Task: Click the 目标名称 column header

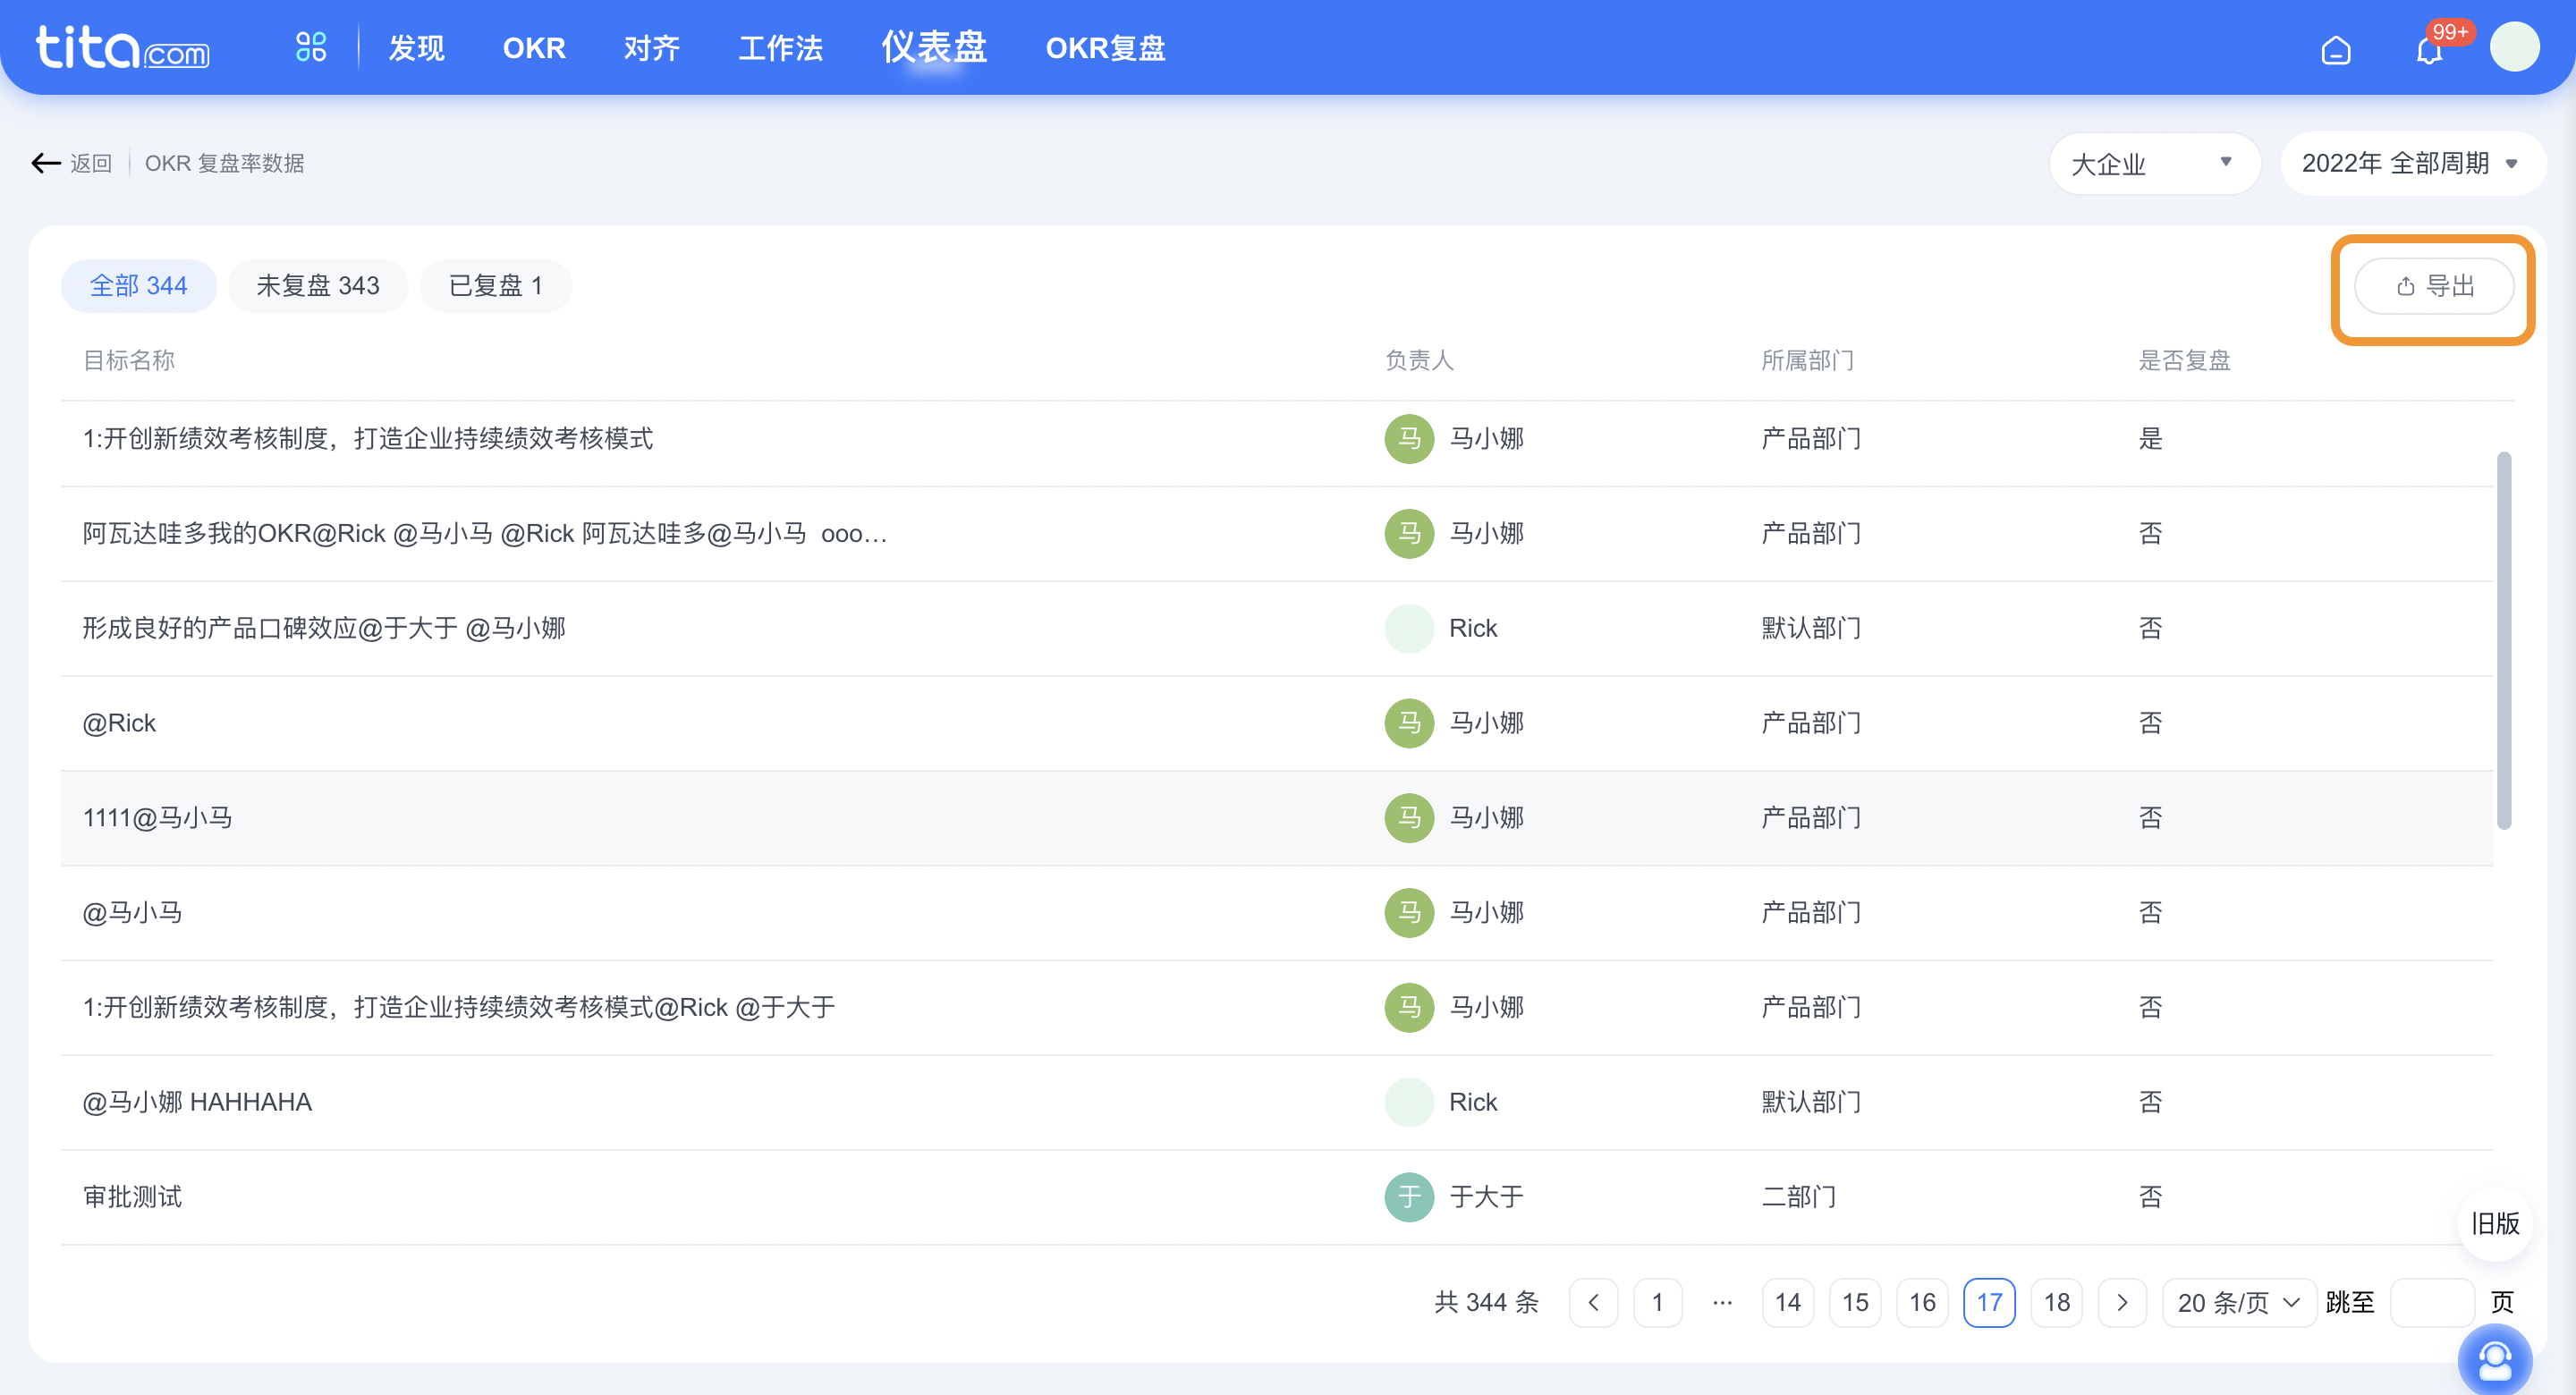Action: coord(129,361)
